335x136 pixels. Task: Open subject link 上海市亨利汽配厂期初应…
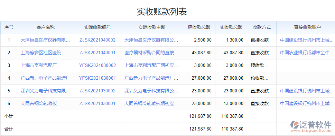click(x=151, y=65)
